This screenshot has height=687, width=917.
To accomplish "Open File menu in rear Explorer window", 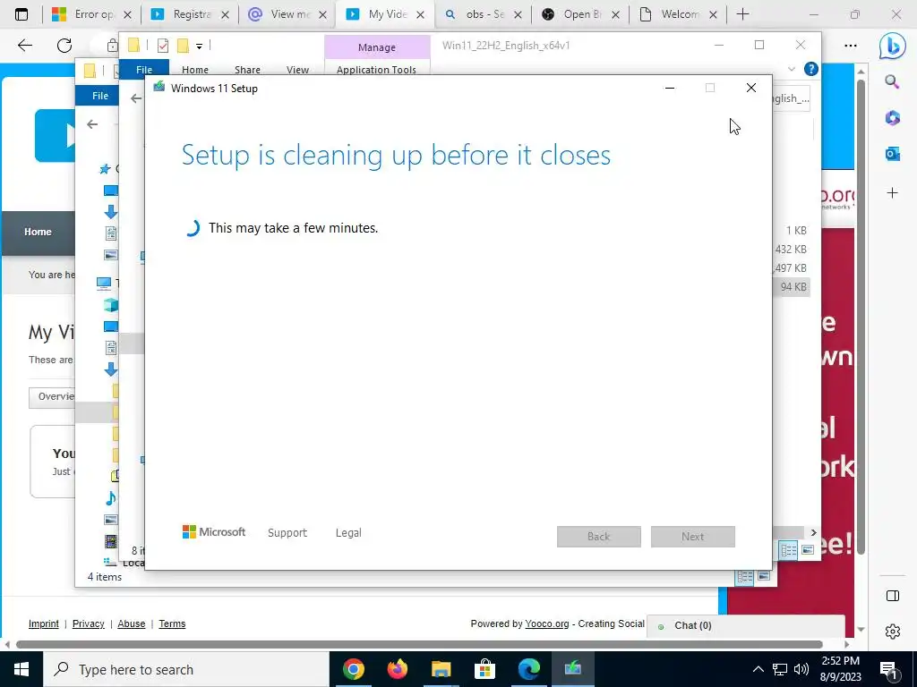I will pyautogui.click(x=100, y=96).
